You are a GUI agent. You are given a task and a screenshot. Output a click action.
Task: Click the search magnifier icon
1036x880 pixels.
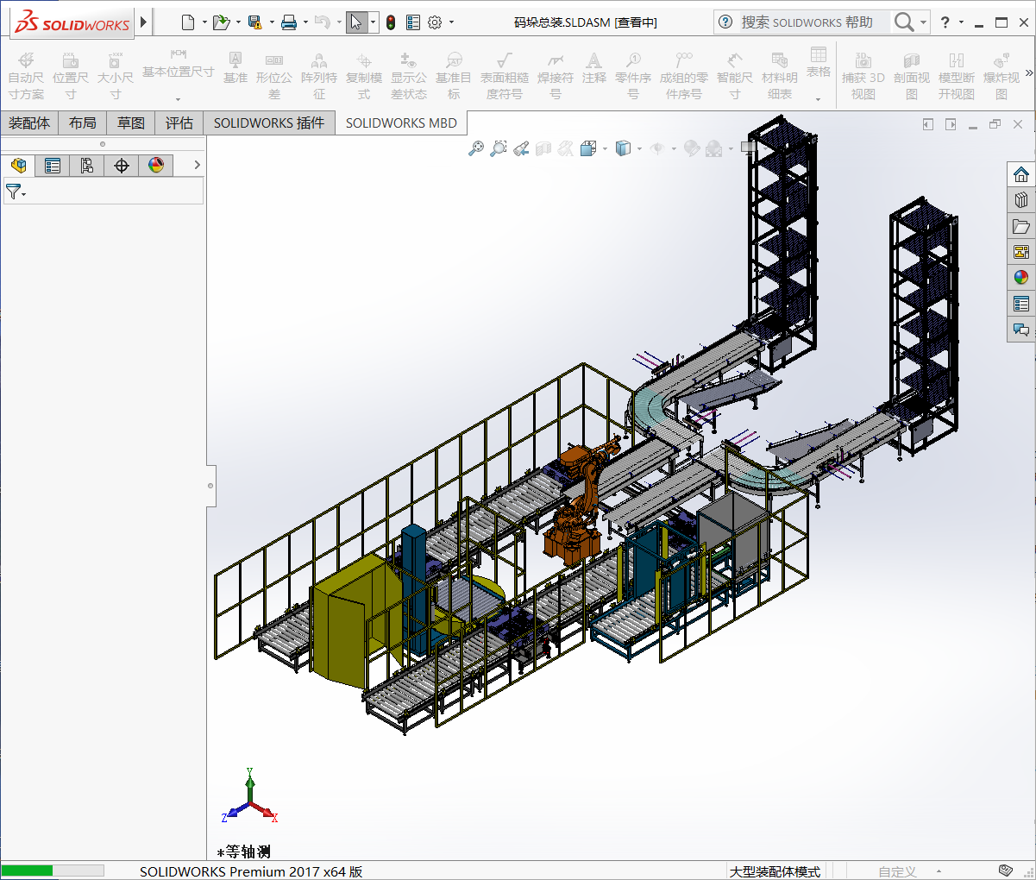pos(903,22)
